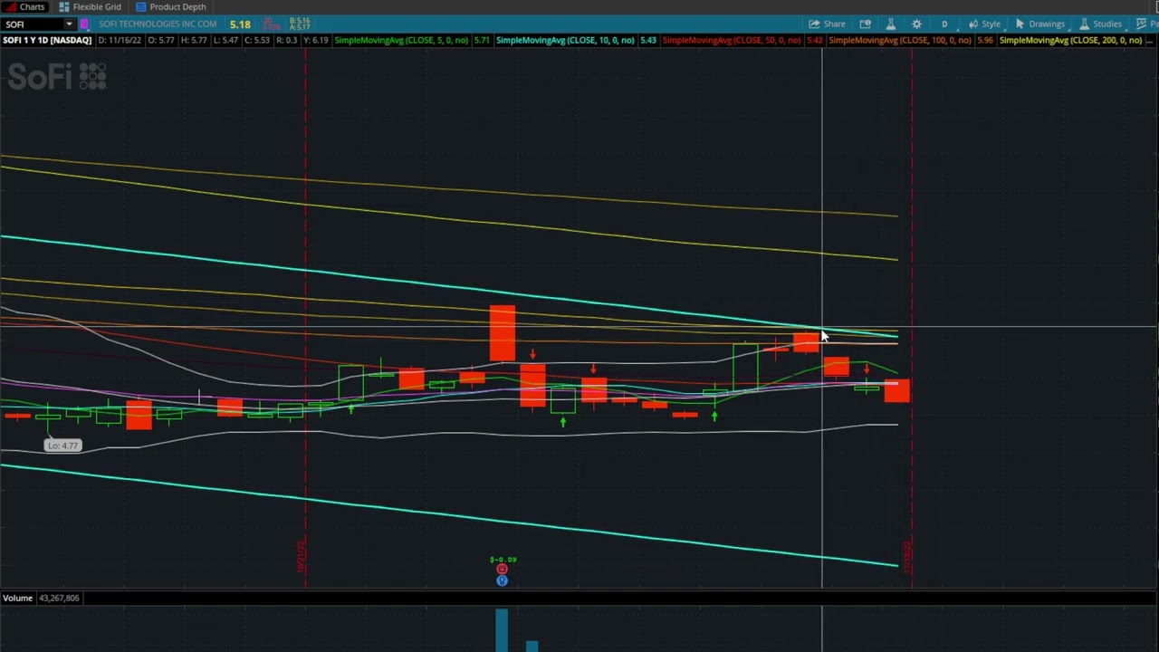Click the blue event marker below earnings
The width and height of the screenshot is (1159, 652).
pyautogui.click(x=502, y=580)
